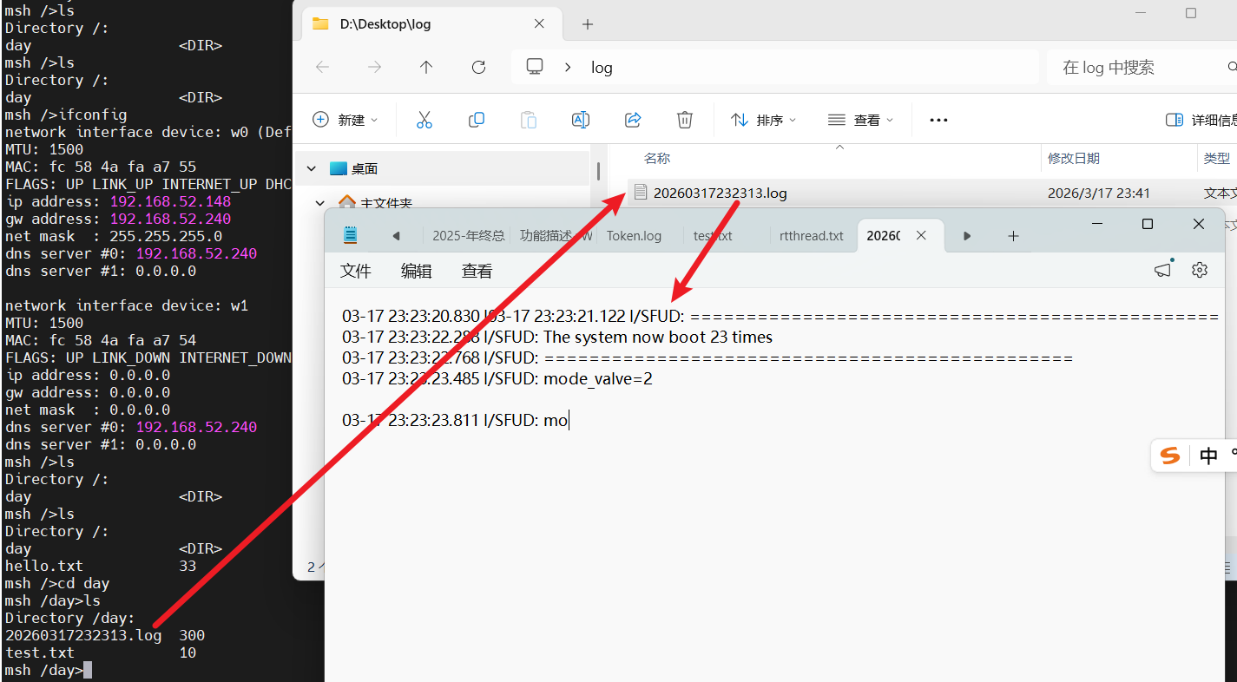Click the megaphone announcement icon in Notepad

pyautogui.click(x=1163, y=270)
